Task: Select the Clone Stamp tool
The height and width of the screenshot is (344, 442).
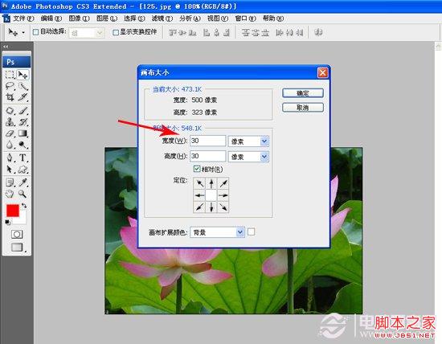Action: [x=10, y=122]
